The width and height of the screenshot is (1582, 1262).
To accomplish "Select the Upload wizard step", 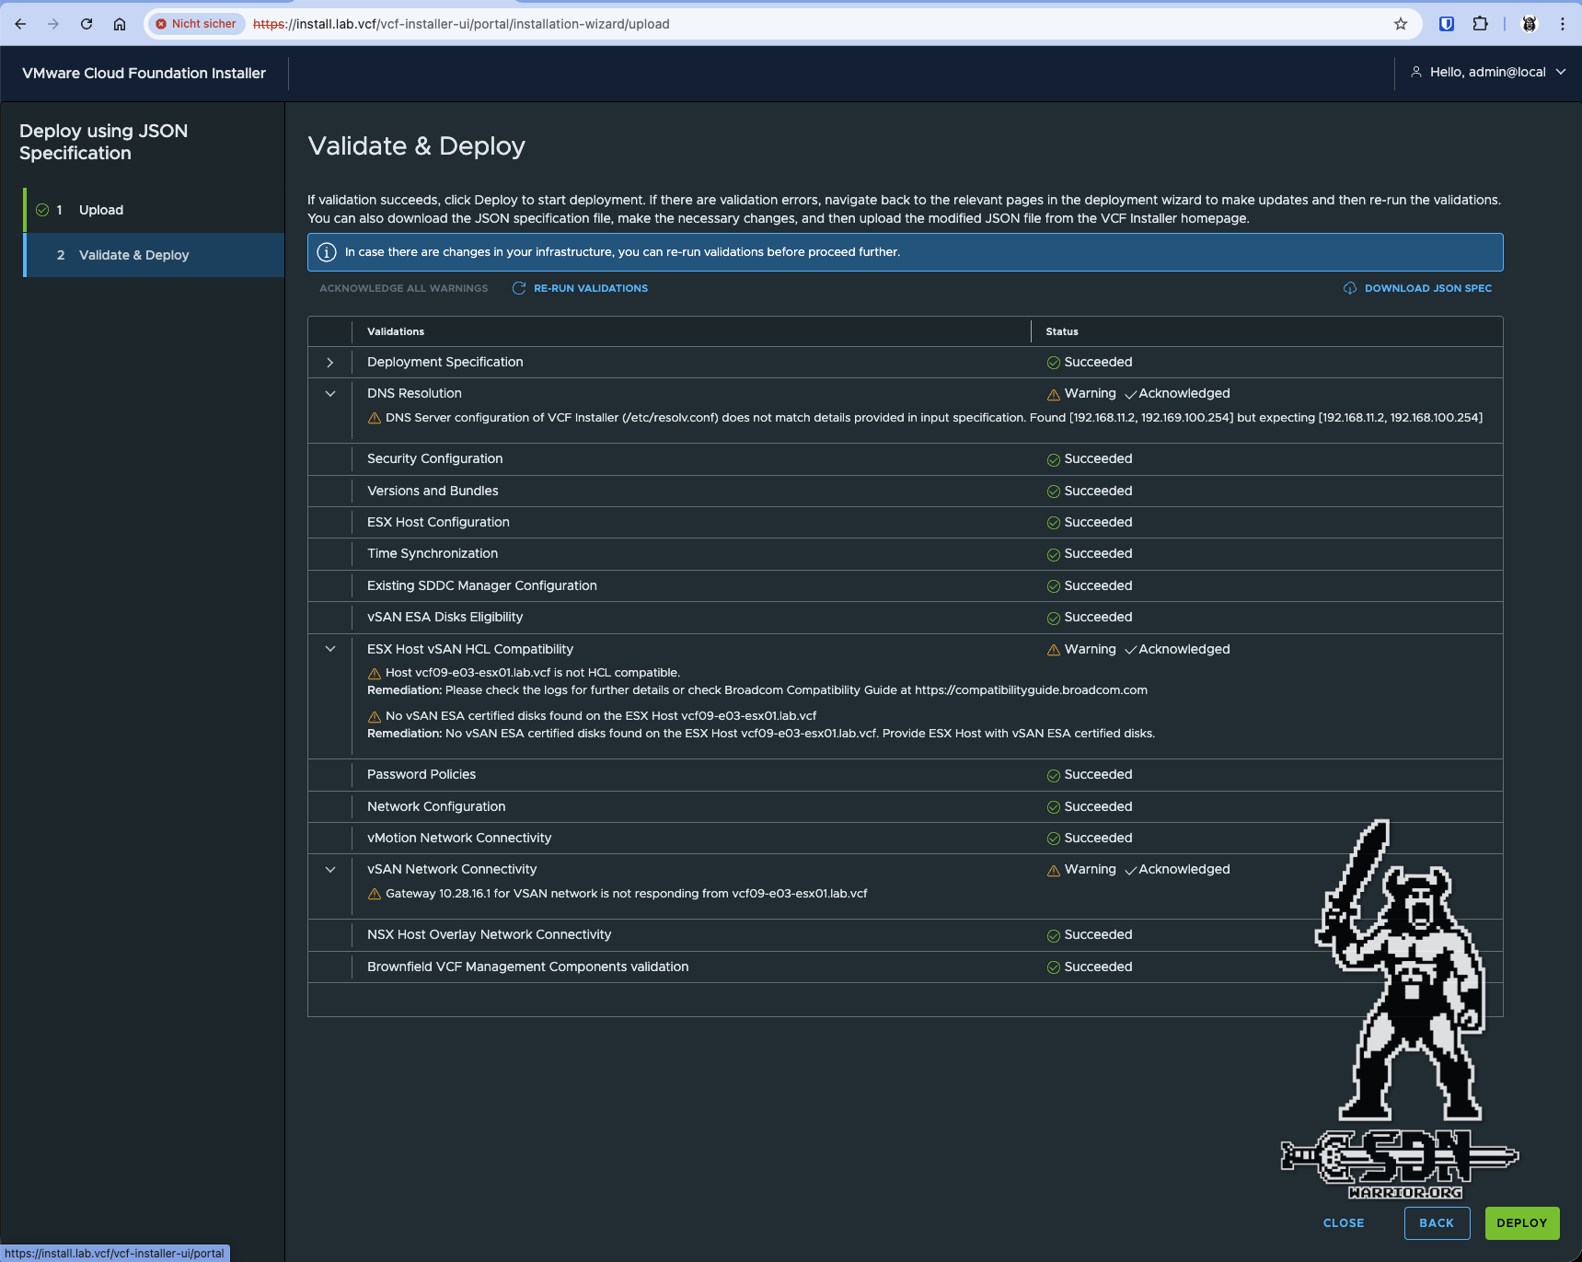I will pos(101,209).
